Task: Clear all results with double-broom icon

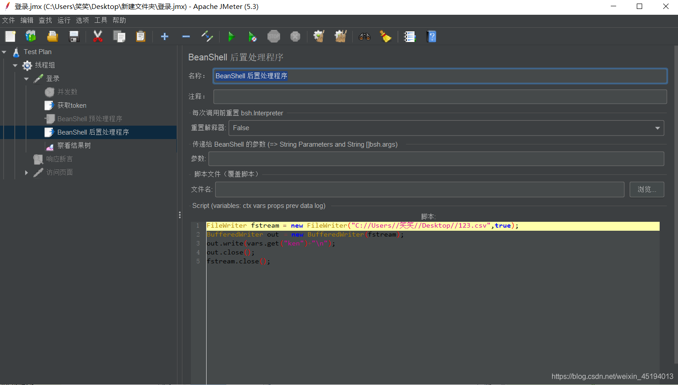Action: tap(341, 36)
